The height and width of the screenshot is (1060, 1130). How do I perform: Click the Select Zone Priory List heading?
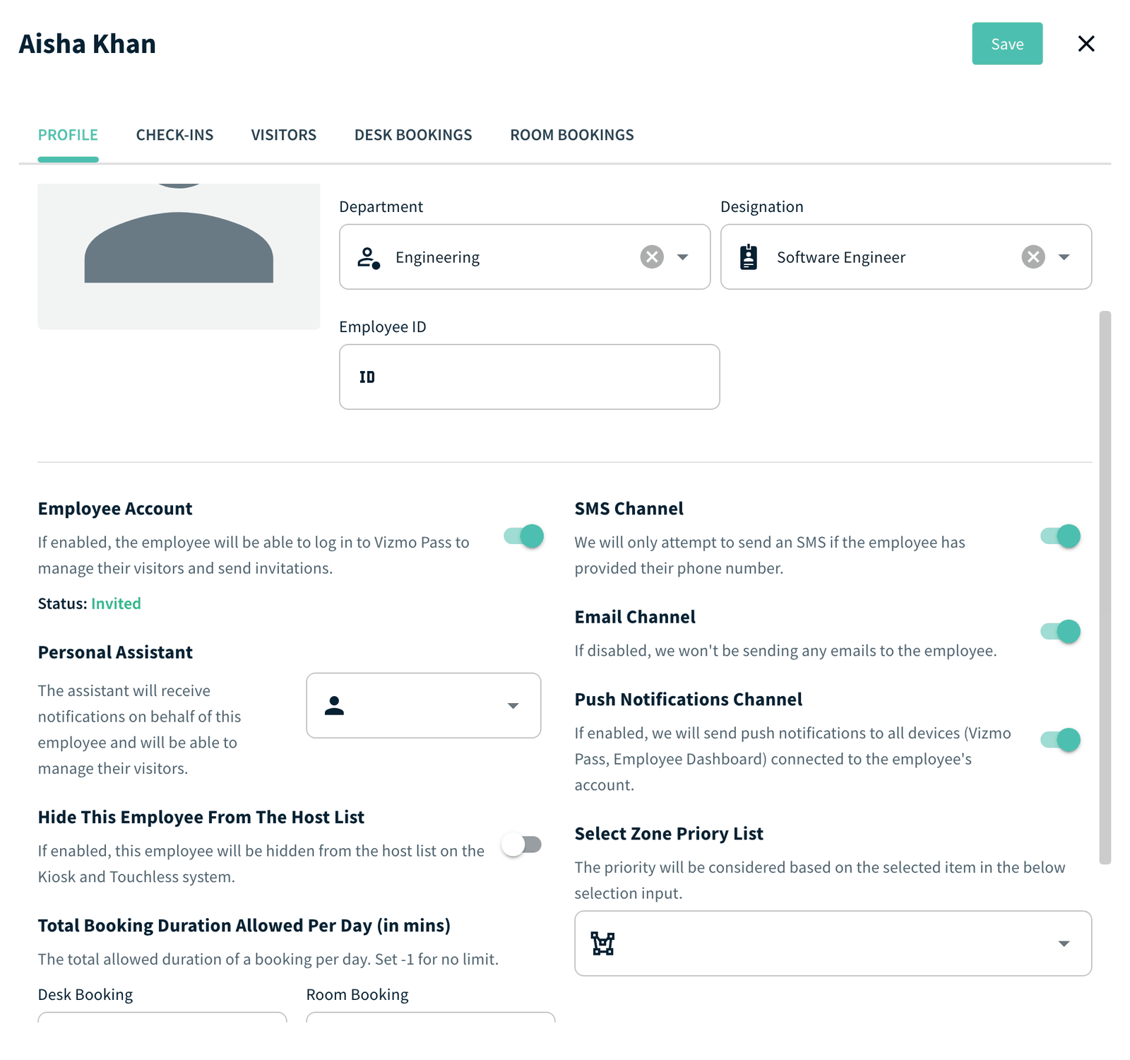669,834
